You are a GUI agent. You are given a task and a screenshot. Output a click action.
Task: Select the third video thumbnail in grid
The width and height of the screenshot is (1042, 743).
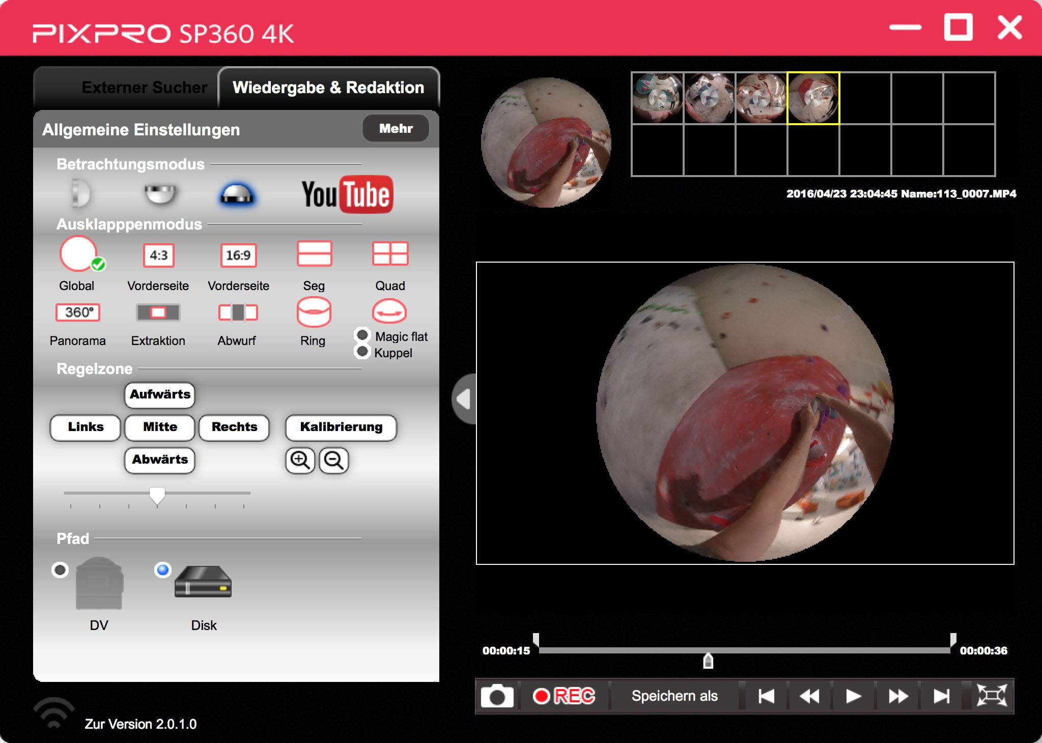click(761, 98)
